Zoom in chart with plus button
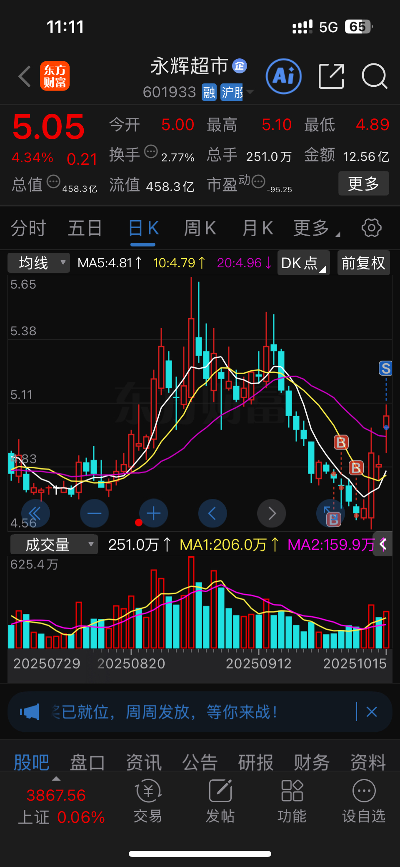The width and height of the screenshot is (400, 867). point(154,513)
